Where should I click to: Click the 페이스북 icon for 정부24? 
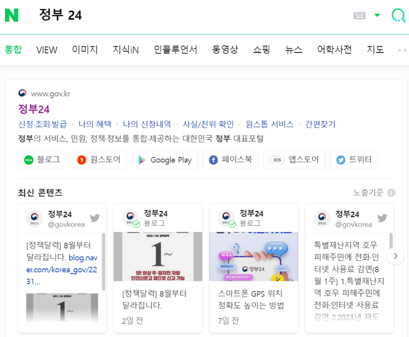tap(213, 160)
